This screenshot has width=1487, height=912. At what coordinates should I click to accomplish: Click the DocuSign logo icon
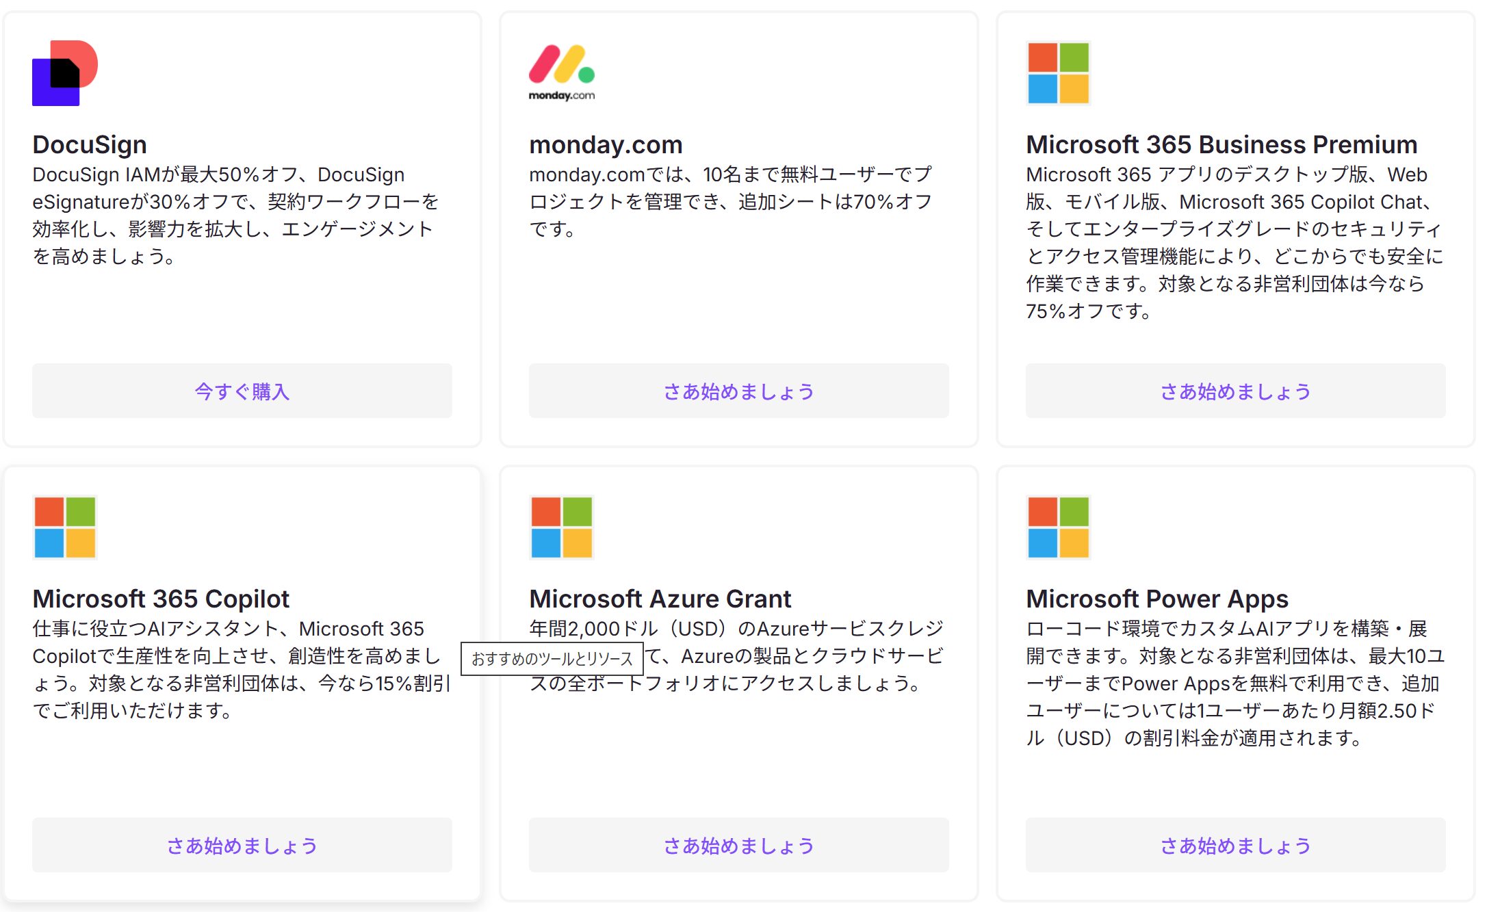(x=65, y=73)
